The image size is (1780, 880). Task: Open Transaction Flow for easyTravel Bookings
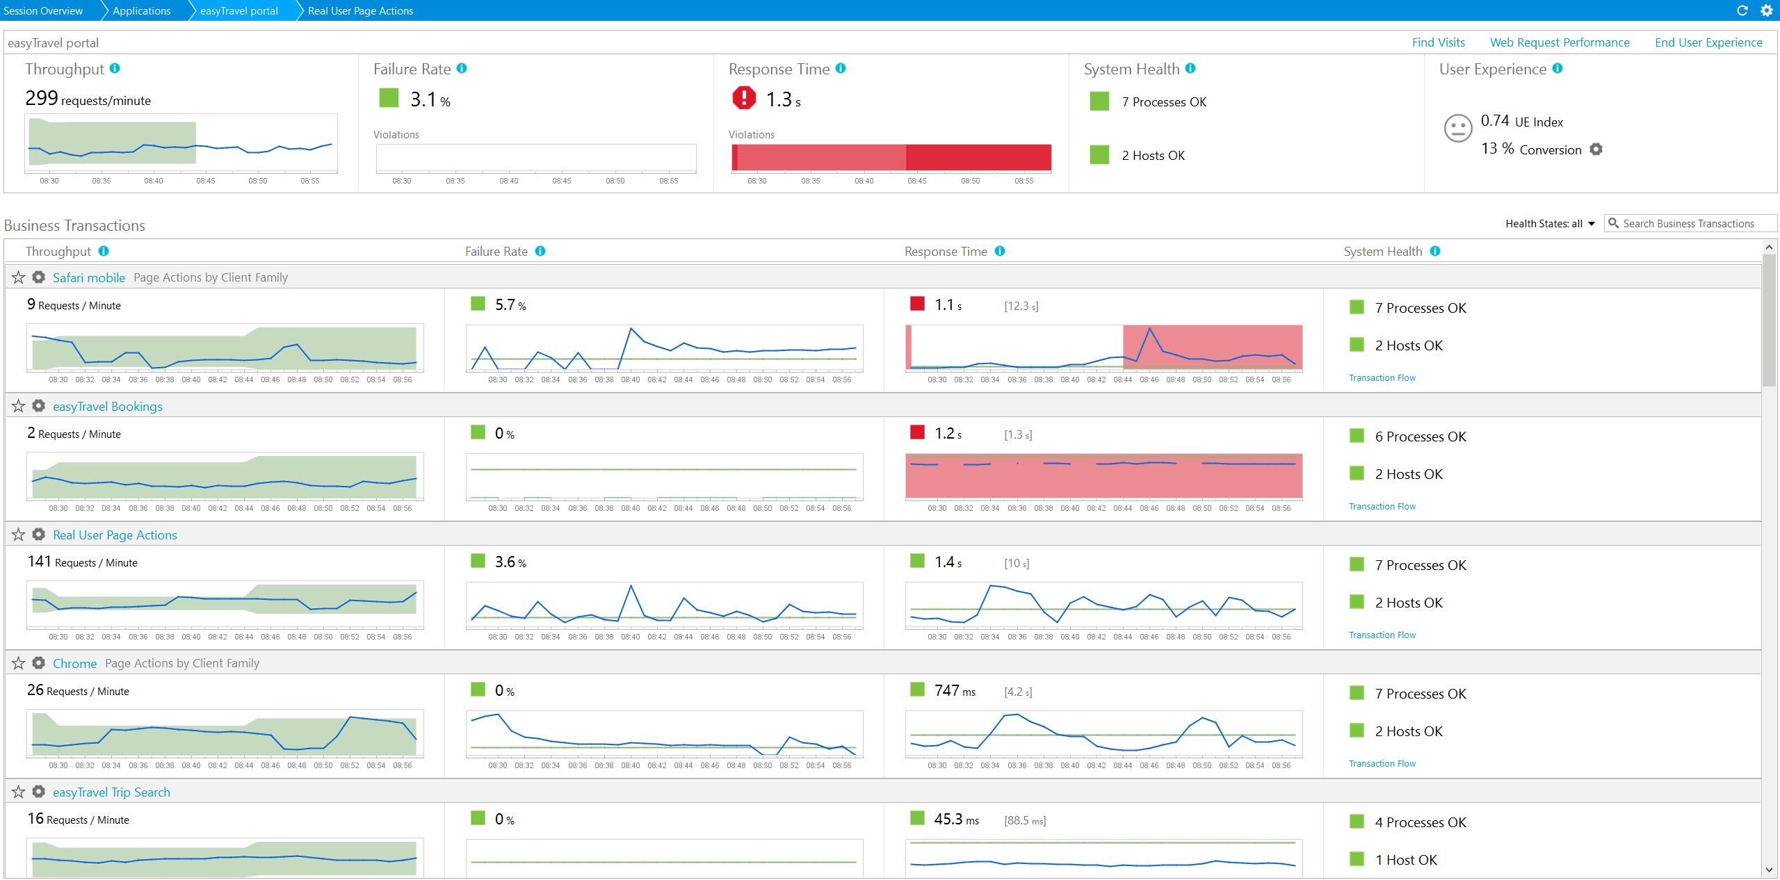click(x=1382, y=506)
